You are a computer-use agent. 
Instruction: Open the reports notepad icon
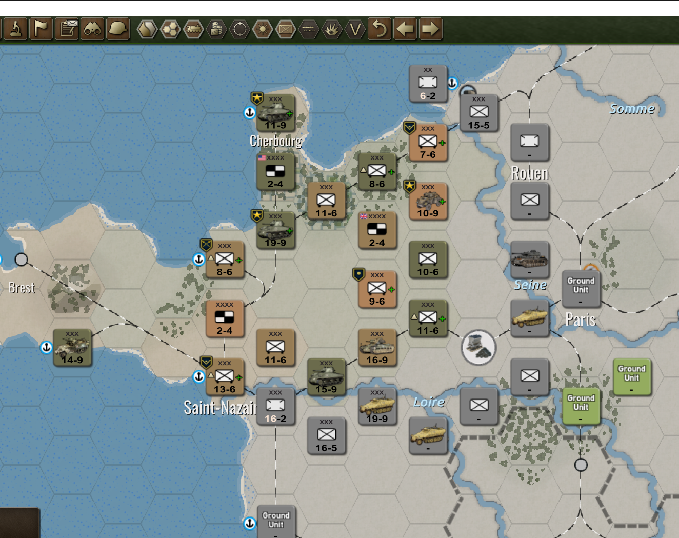(67, 29)
